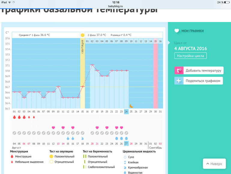
Task: Click the plus icon for sharing chart
Action: 179,81
